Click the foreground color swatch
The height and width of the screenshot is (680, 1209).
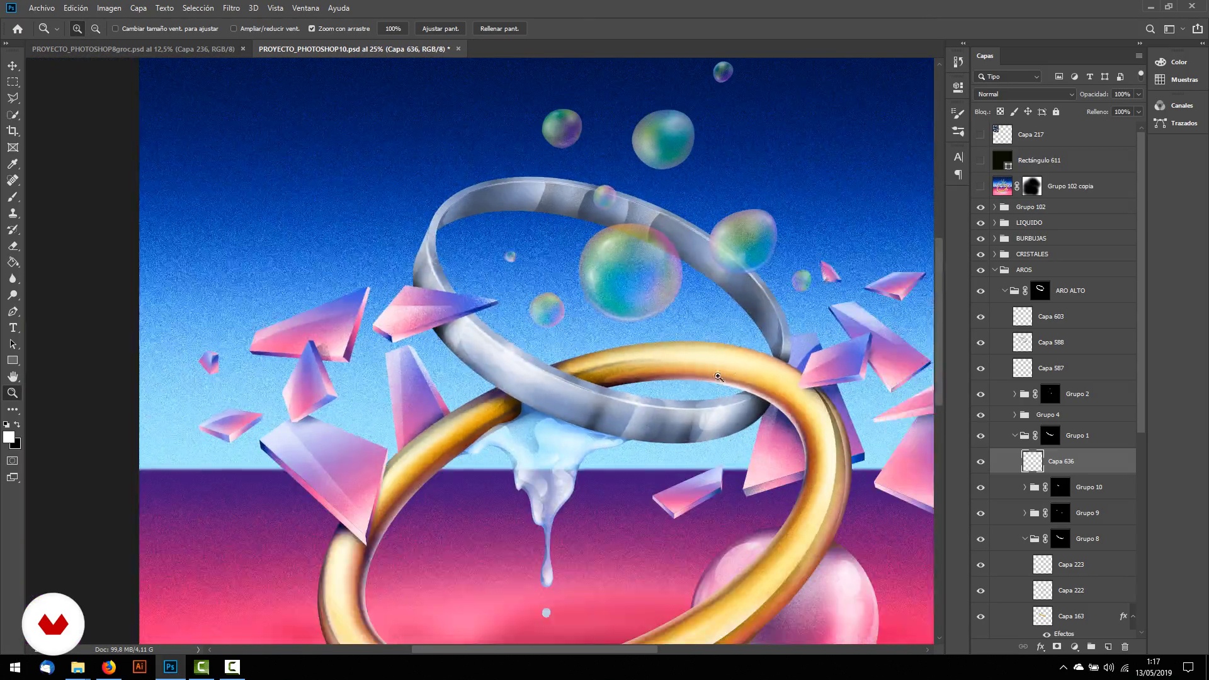pyautogui.click(x=9, y=437)
